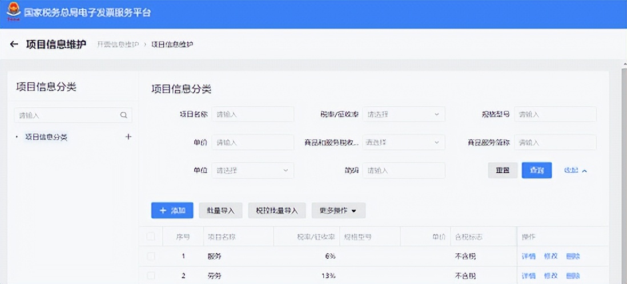The width and height of the screenshot is (627, 284).
Task: Click 修改 for the 服务 row
Action: (550, 257)
